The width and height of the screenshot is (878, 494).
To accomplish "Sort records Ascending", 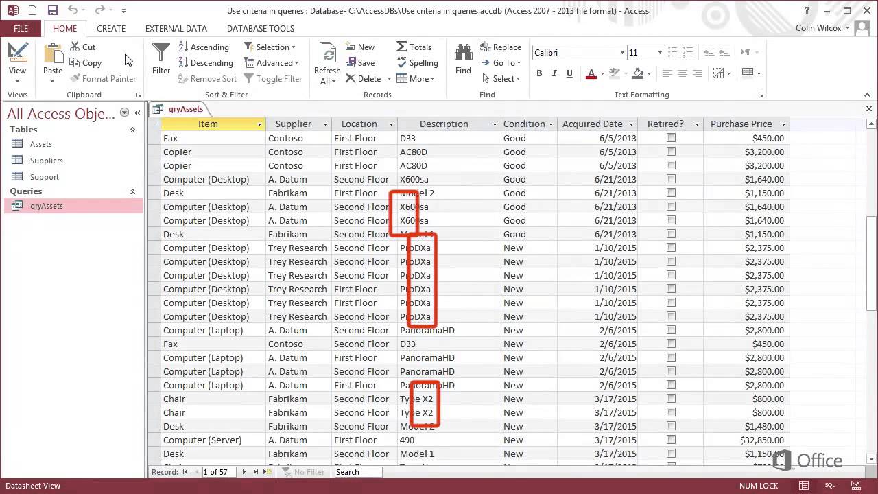I will 204,47.
